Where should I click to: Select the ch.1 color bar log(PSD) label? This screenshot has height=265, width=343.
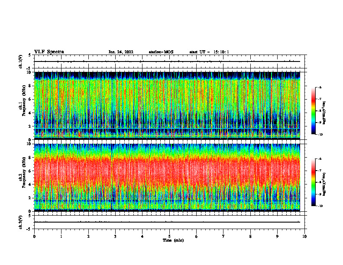pos(324,113)
